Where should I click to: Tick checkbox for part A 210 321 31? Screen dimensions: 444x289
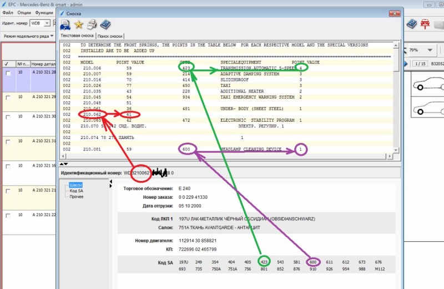tap(8, 142)
